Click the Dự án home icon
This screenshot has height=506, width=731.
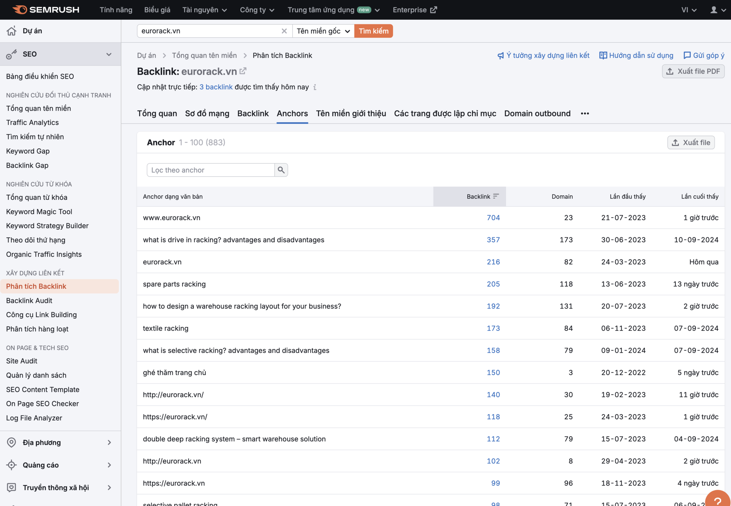[x=11, y=31]
